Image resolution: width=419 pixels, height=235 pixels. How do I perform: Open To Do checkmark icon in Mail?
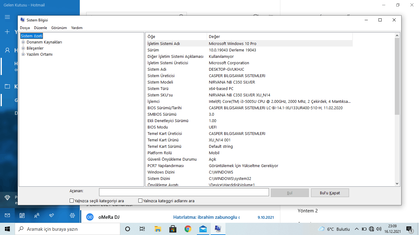point(52,215)
